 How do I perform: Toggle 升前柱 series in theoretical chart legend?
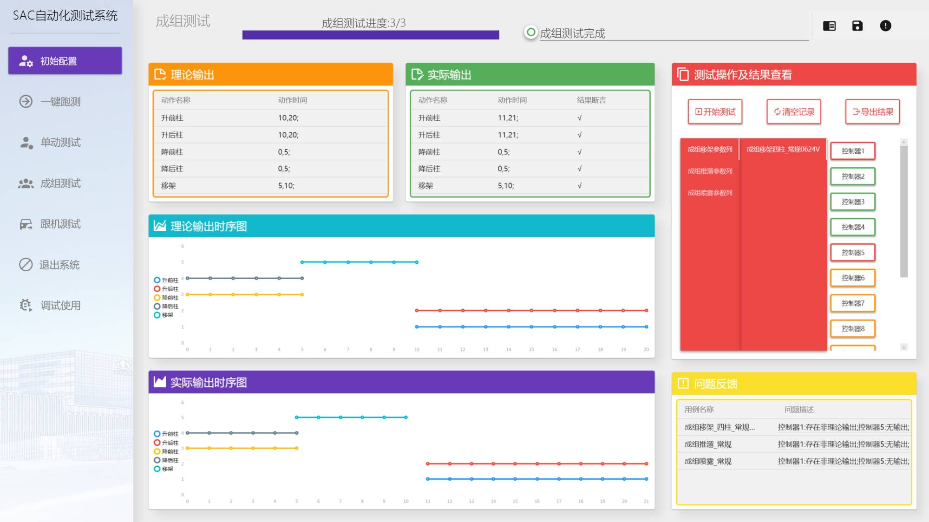(166, 280)
